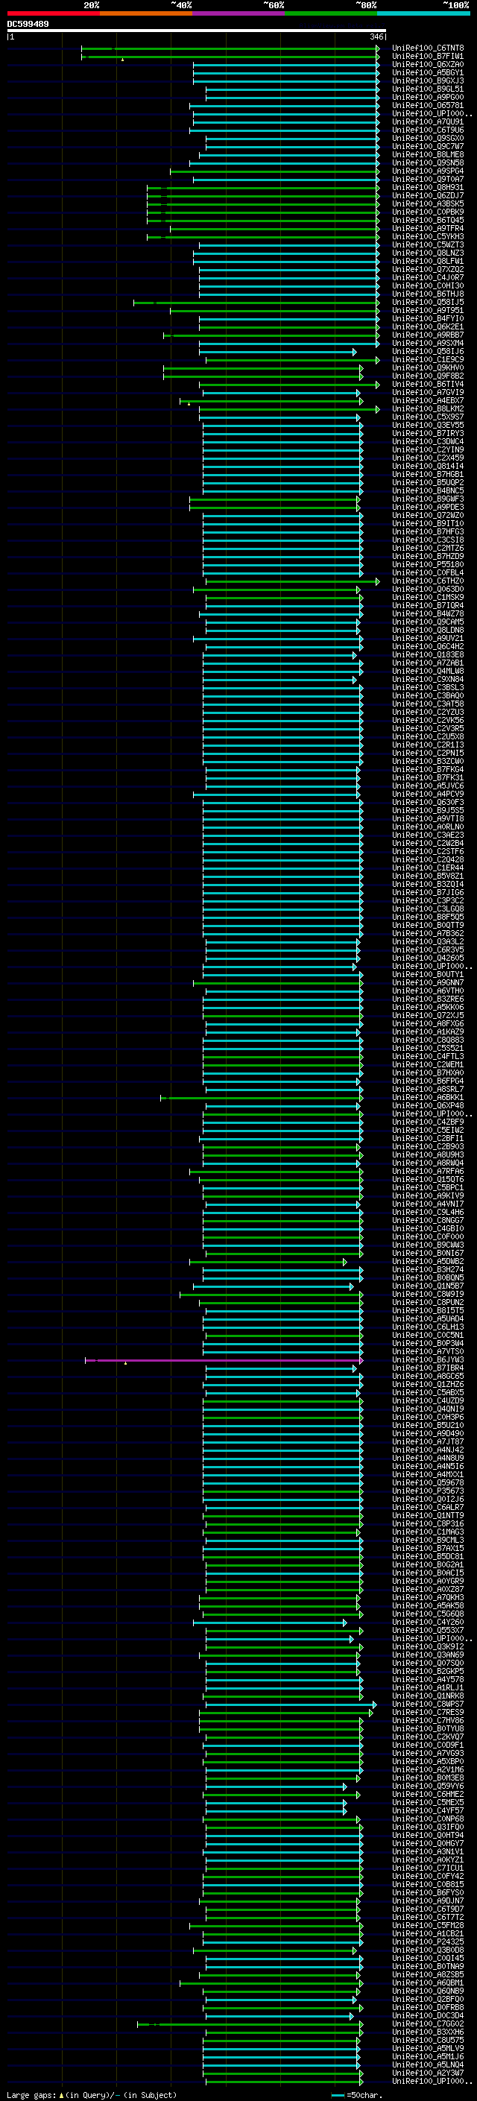
Task: Click the purple alignment bar for UniRef100_B6JYW3
Action: point(224,1360)
